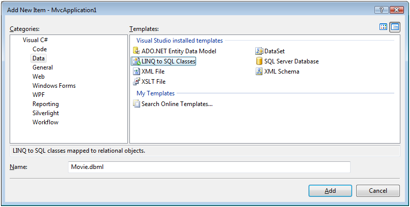
Task: Select the Web category
Action: tap(39, 77)
